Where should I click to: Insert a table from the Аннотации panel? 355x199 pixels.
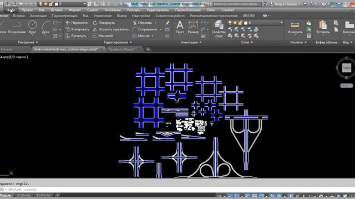point(203,36)
